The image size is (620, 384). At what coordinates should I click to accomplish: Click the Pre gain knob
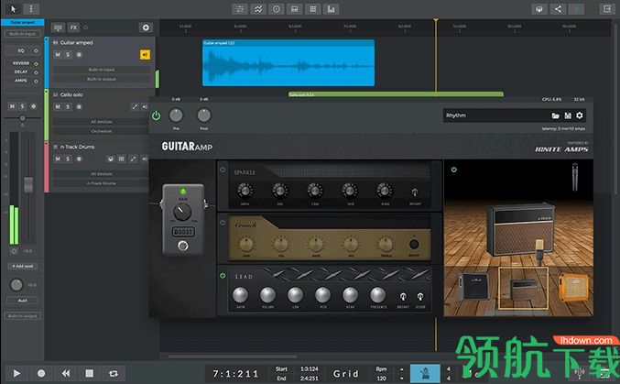point(176,115)
